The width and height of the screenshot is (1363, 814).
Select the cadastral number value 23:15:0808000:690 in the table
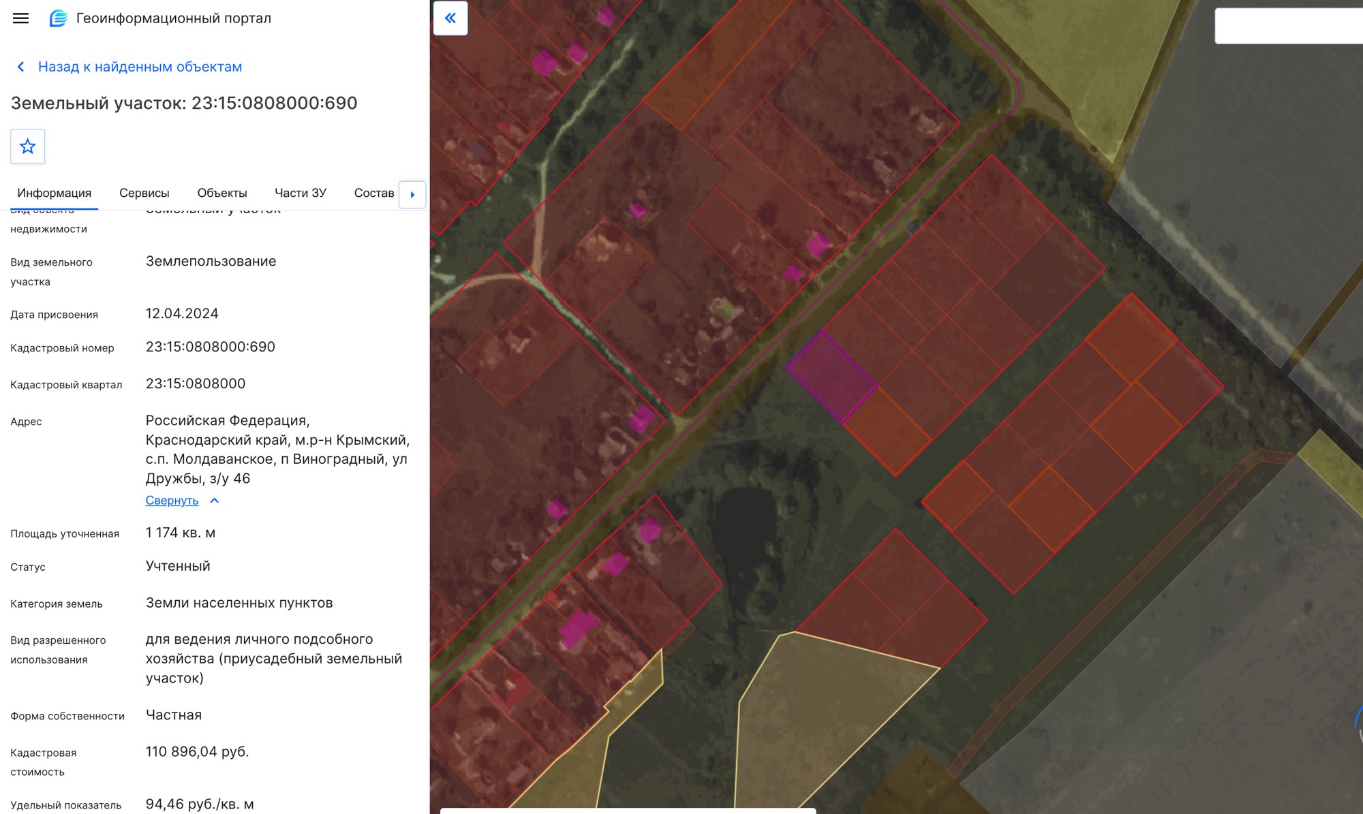pyautogui.click(x=211, y=347)
